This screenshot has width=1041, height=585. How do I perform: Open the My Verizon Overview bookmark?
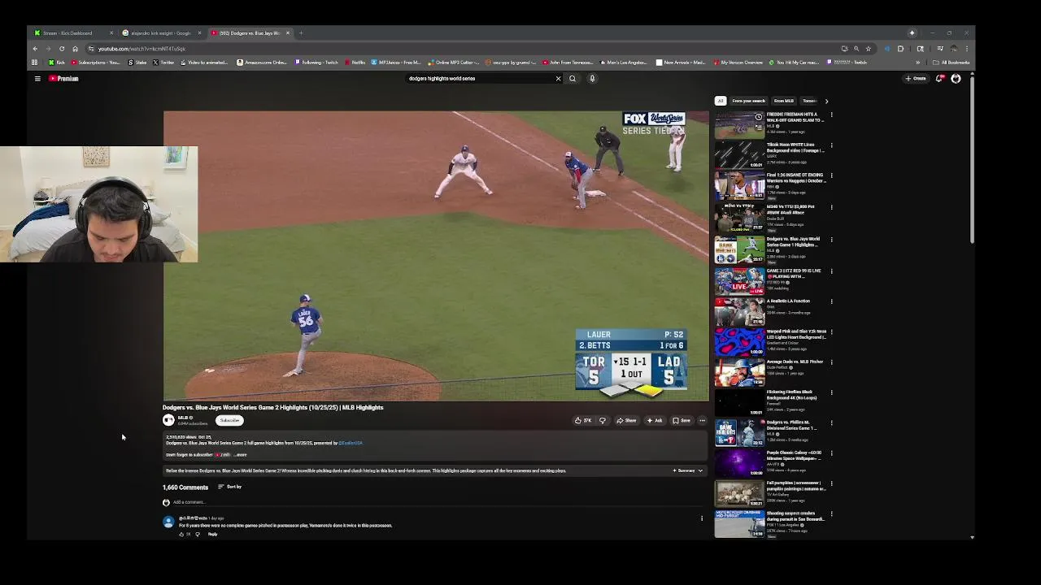(x=738, y=63)
